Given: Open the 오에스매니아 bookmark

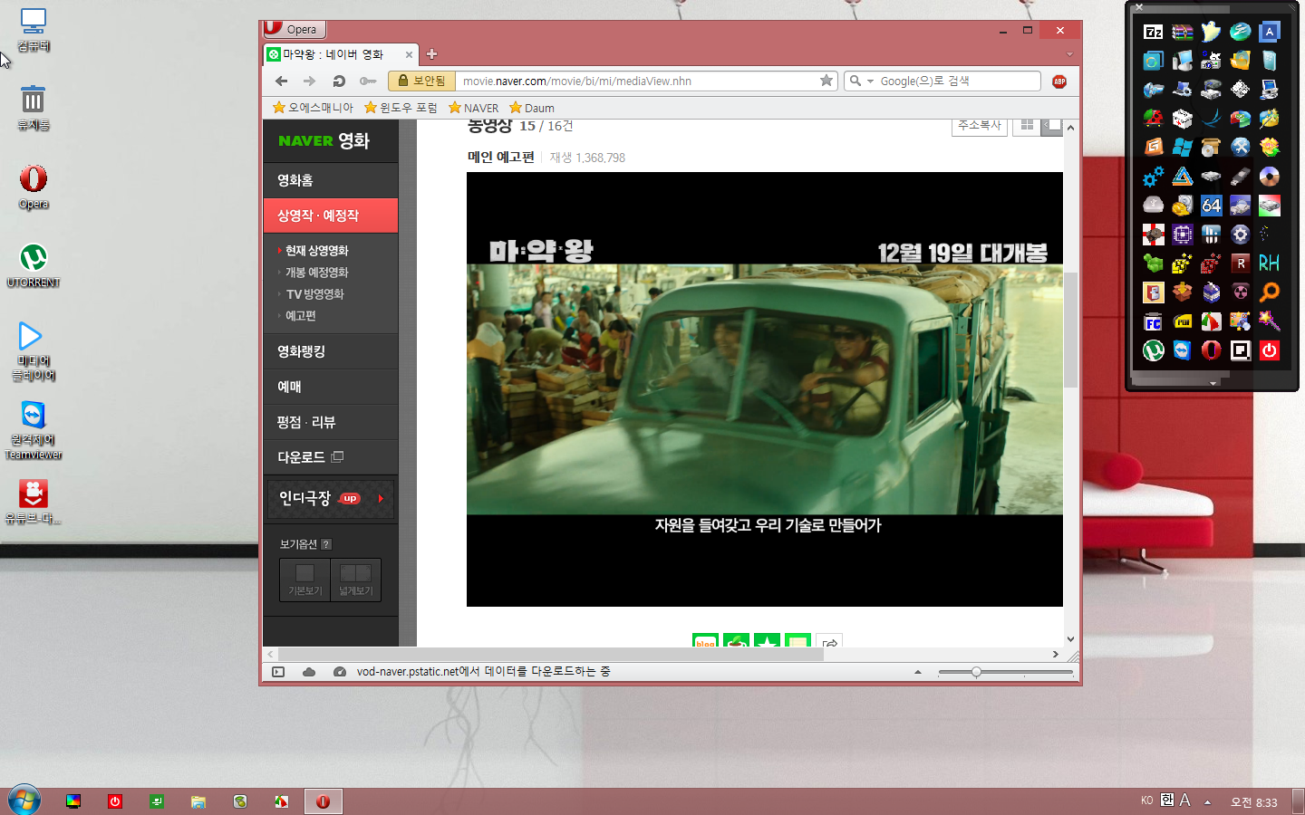Looking at the screenshot, I should click(x=313, y=108).
